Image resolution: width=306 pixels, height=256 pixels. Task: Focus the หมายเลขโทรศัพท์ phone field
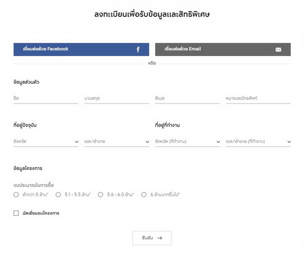pyautogui.click(x=258, y=98)
